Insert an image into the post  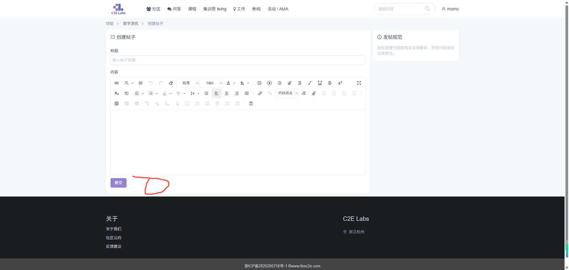[x=259, y=83]
